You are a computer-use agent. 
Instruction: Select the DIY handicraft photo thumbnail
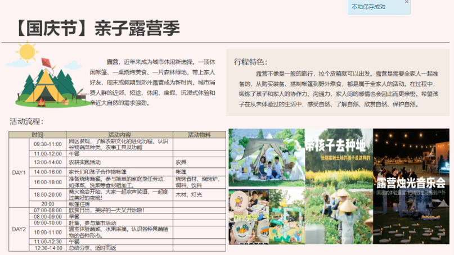click(248, 216)
